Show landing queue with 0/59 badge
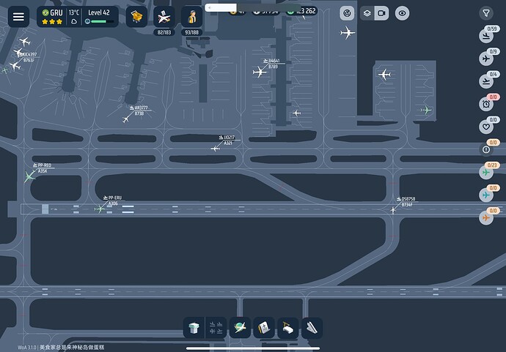The width and height of the screenshot is (506, 352). pos(486,36)
